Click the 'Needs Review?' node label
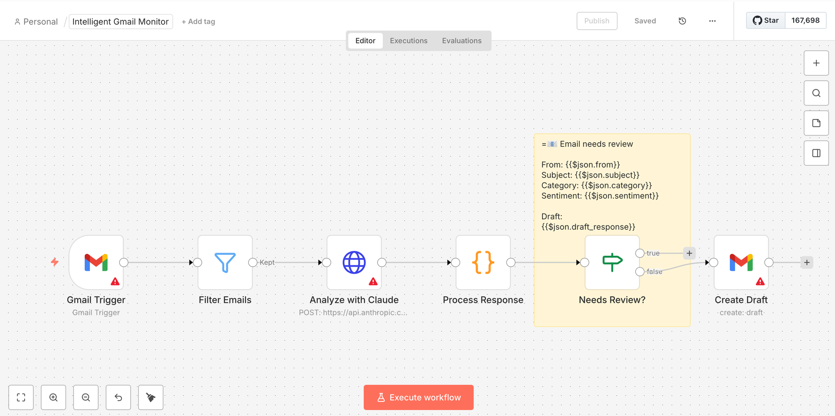The width and height of the screenshot is (835, 416). pyautogui.click(x=612, y=300)
